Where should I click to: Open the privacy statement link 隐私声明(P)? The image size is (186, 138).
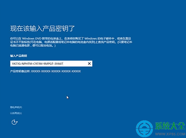point(16,107)
